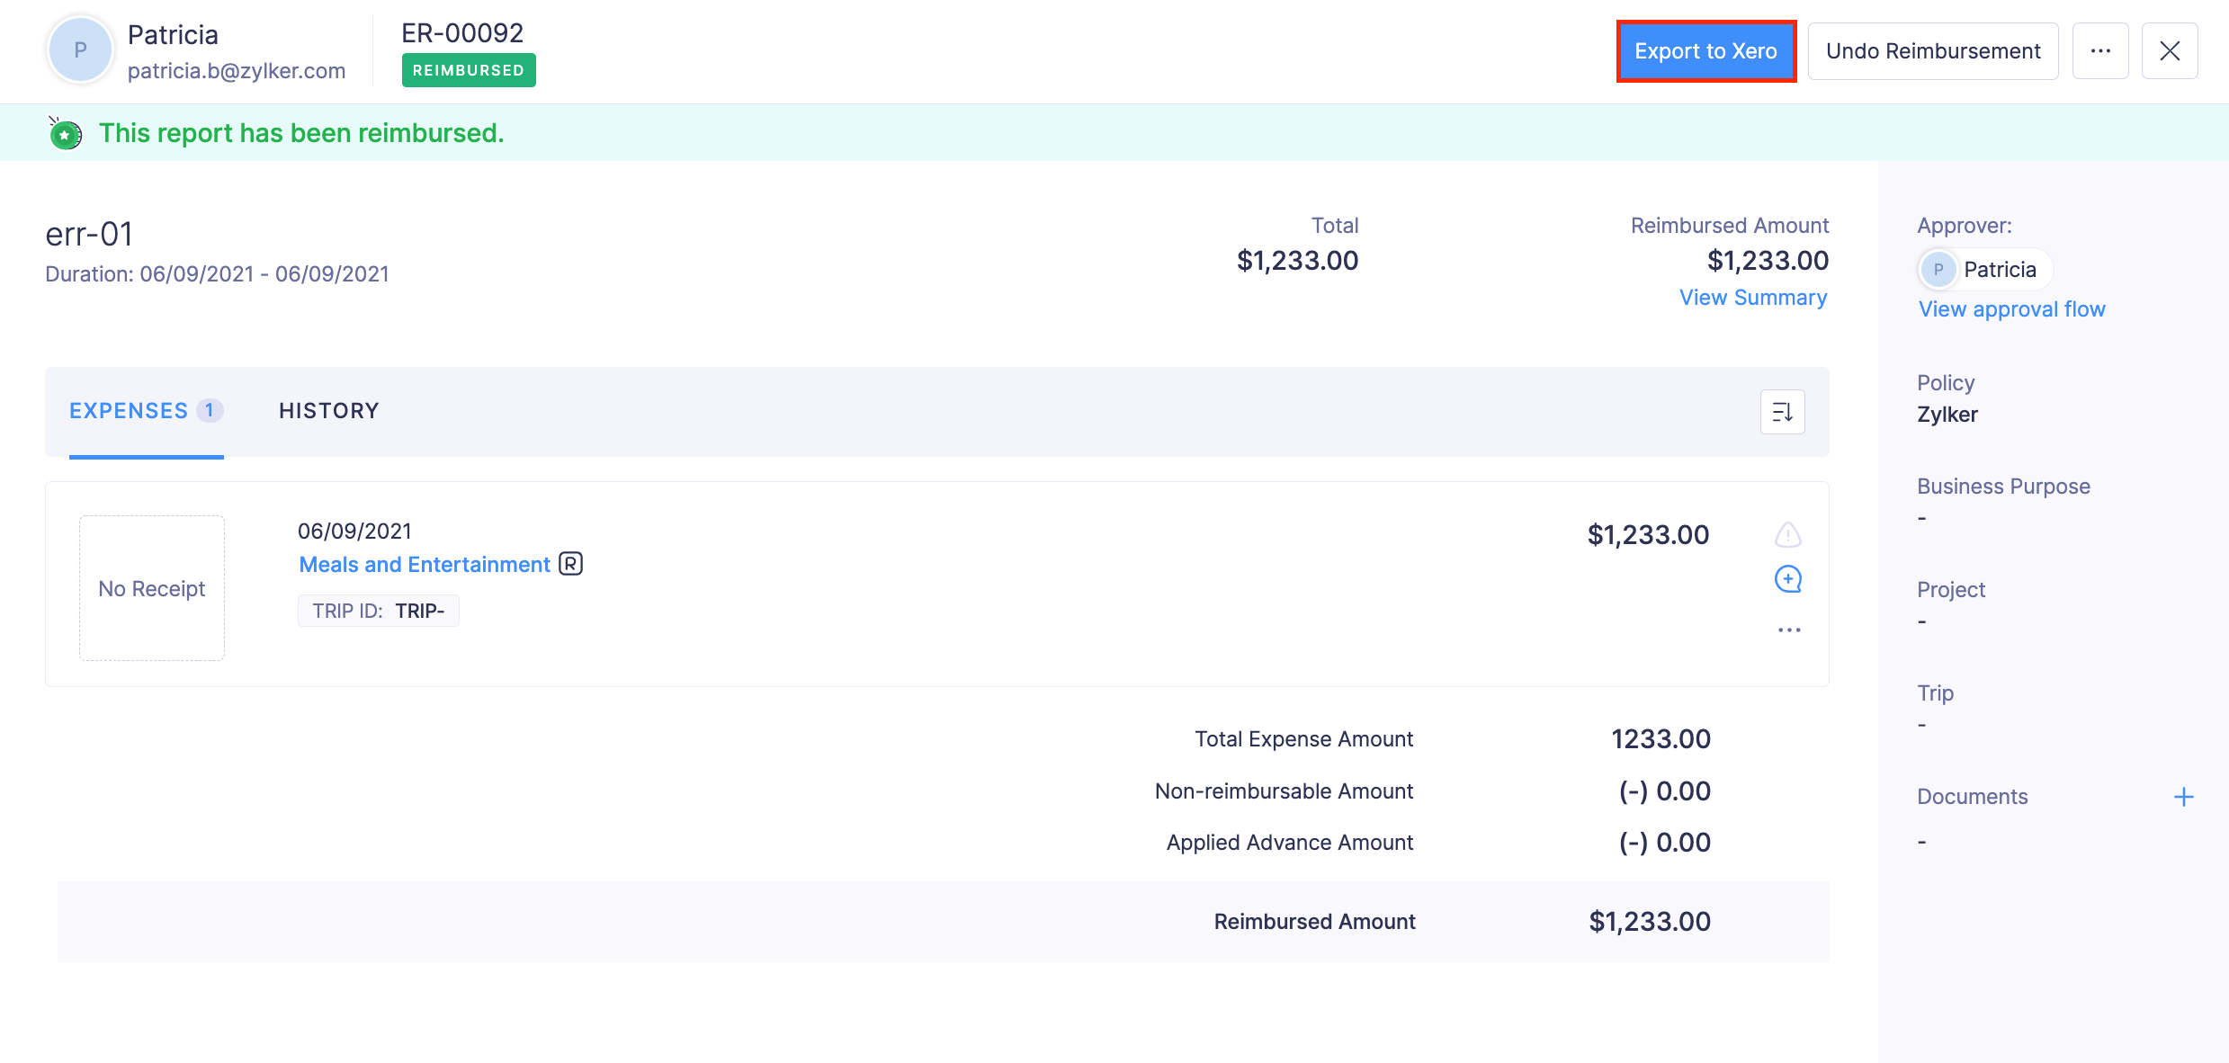The width and height of the screenshot is (2229, 1063).
Task: Switch to the History tab
Action: pos(328,410)
